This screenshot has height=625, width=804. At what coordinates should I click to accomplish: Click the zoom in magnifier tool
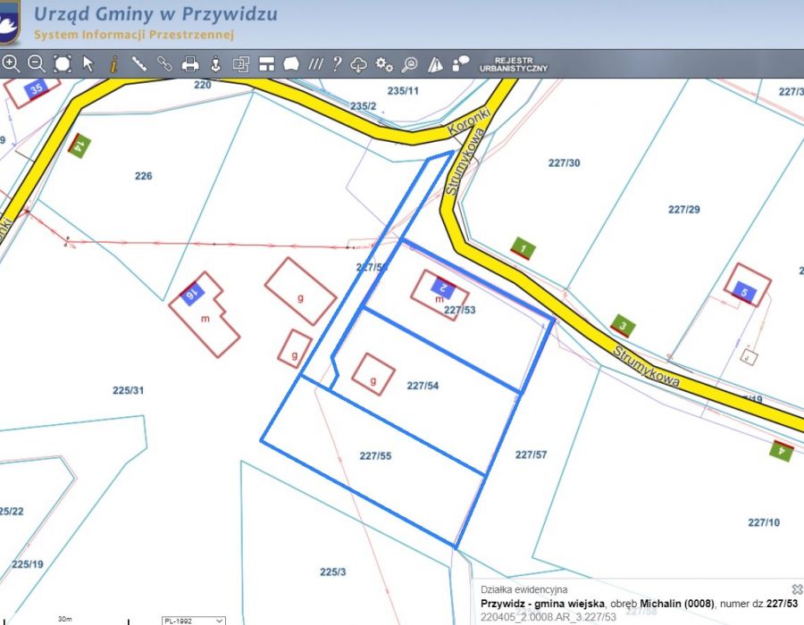point(11,64)
